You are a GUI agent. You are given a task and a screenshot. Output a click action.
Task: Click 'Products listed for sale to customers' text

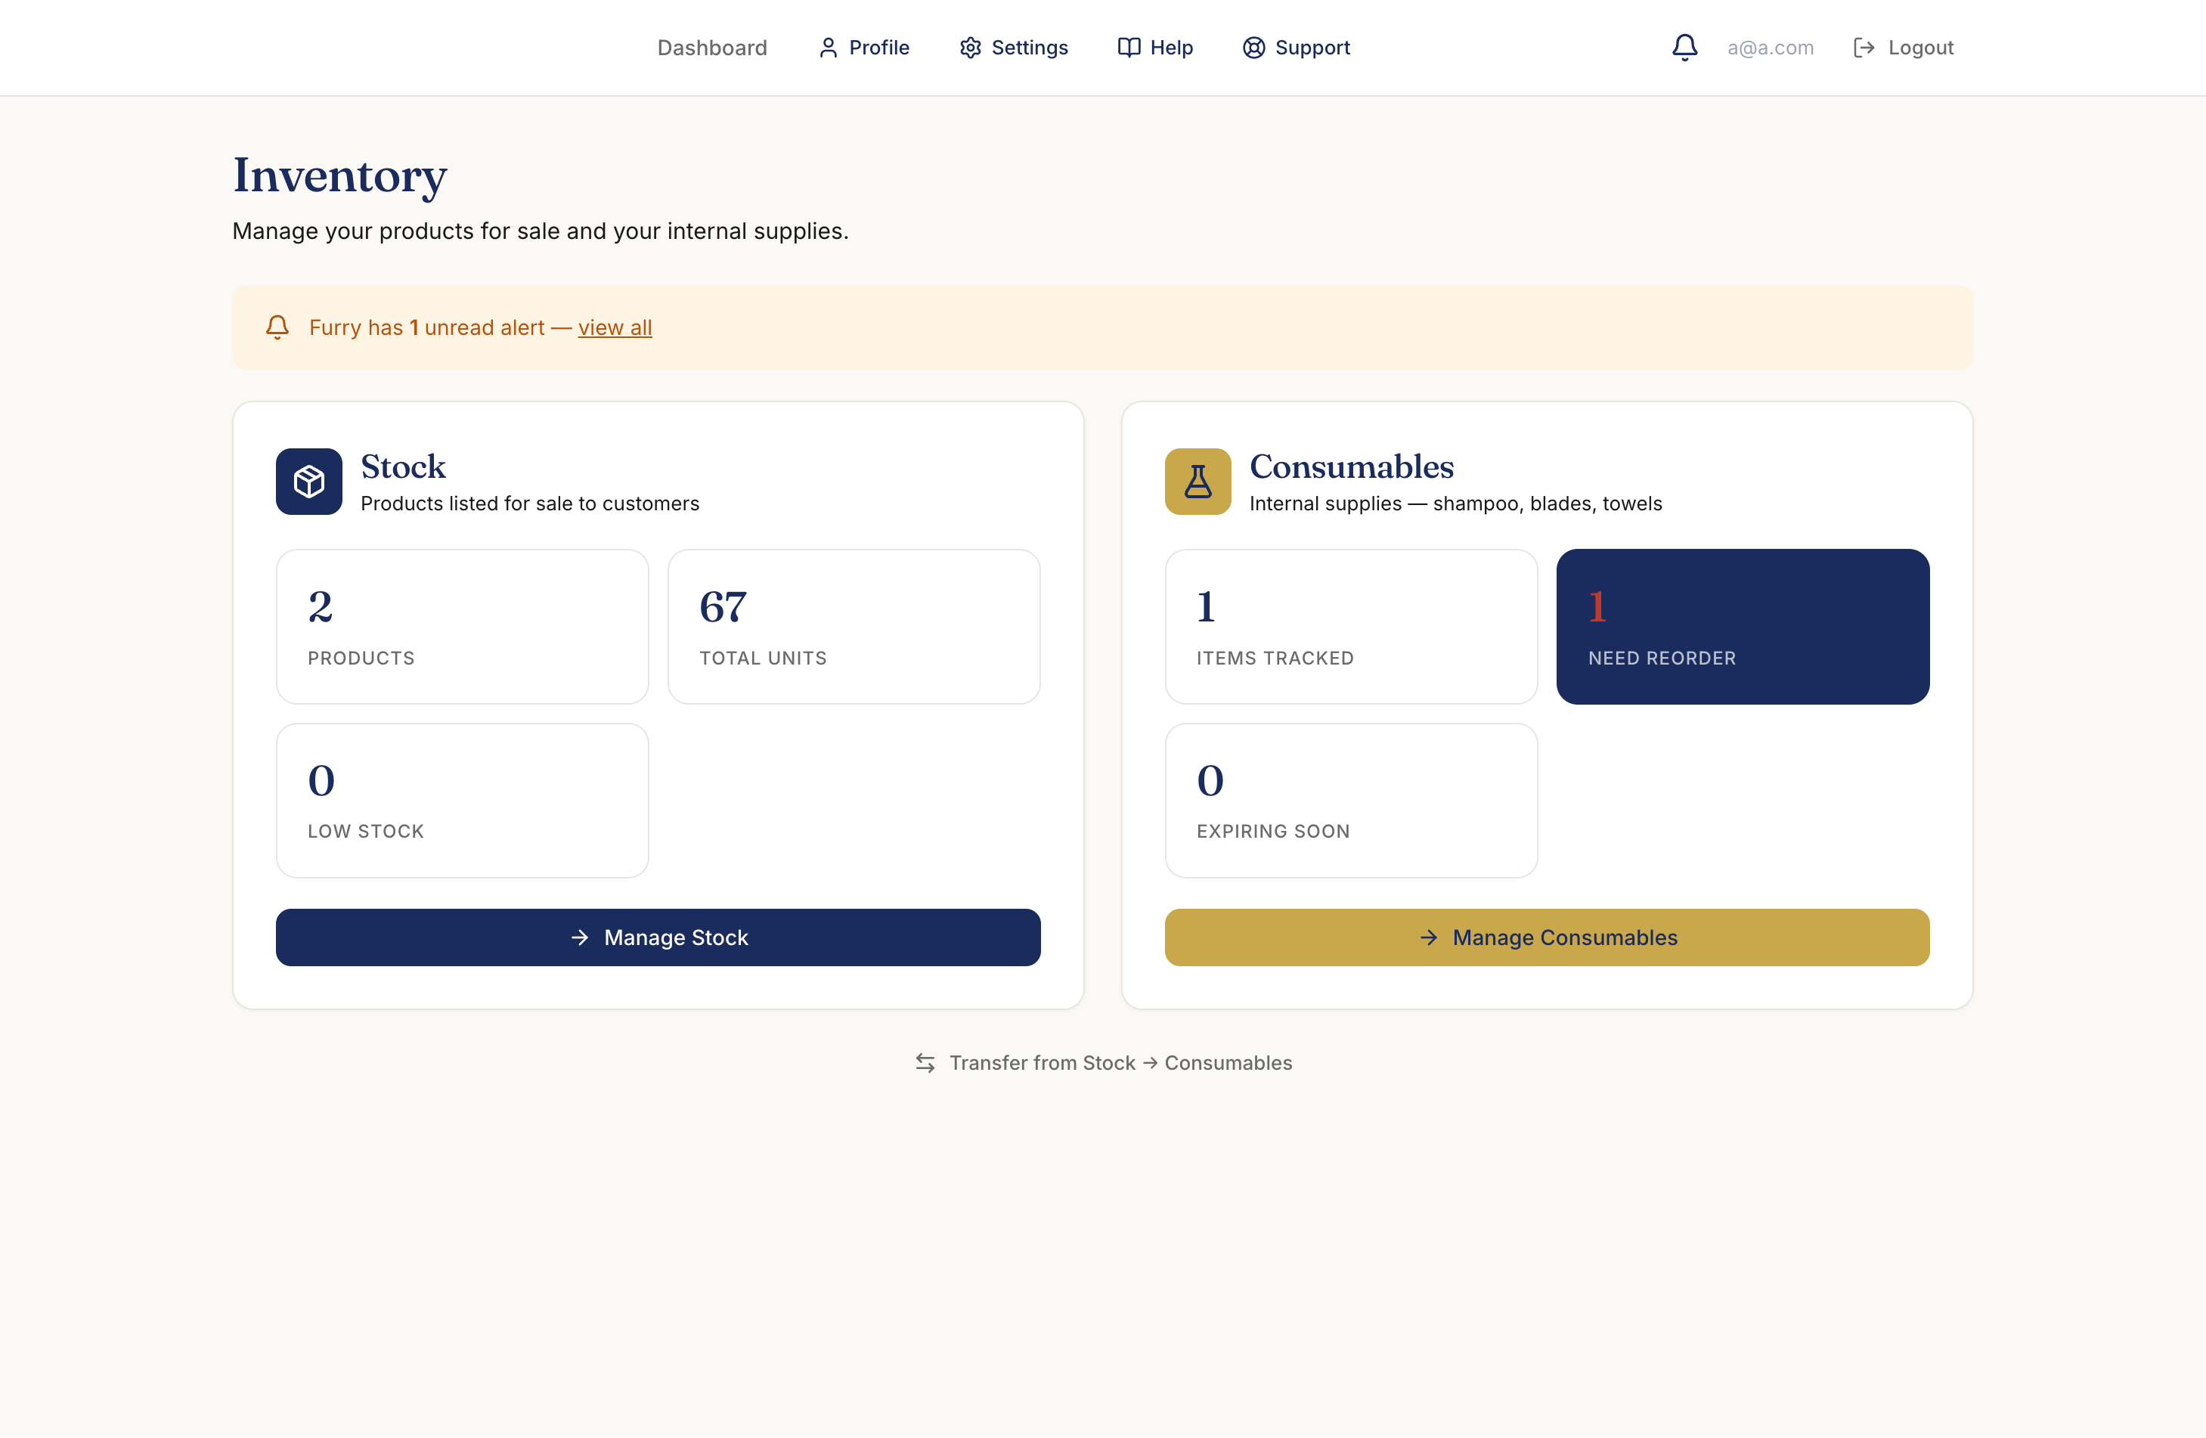pyautogui.click(x=529, y=504)
